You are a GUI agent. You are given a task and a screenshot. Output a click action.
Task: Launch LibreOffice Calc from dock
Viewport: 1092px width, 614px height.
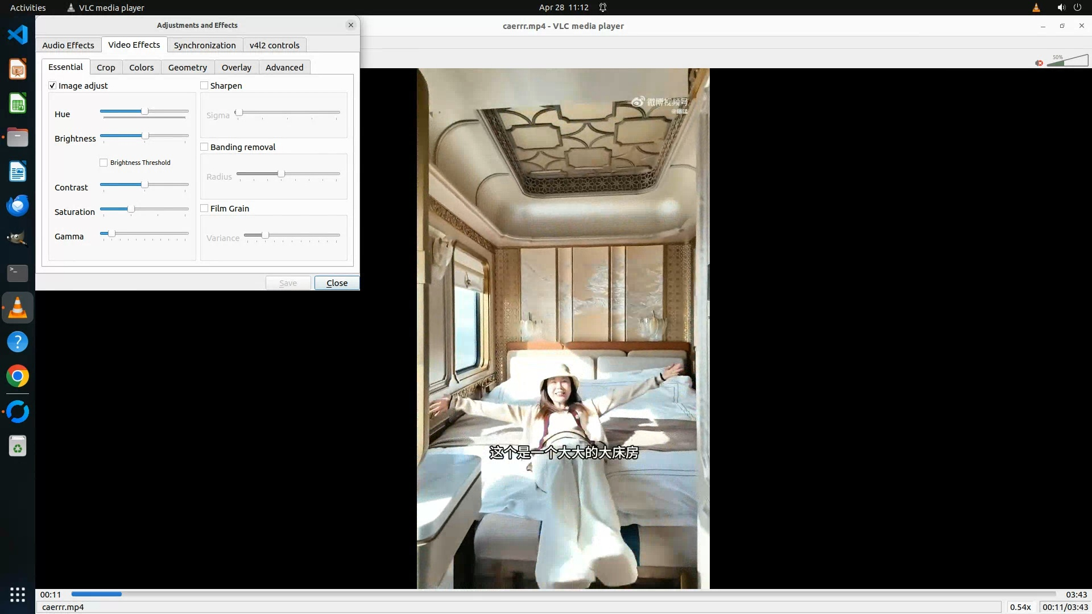pyautogui.click(x=18, y=103)
